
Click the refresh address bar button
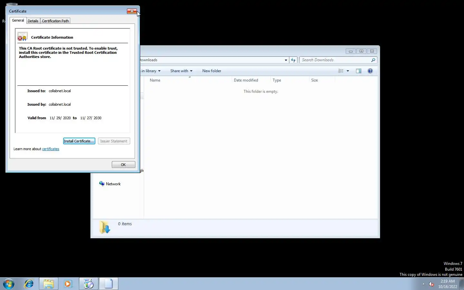[x=293, y=60]
